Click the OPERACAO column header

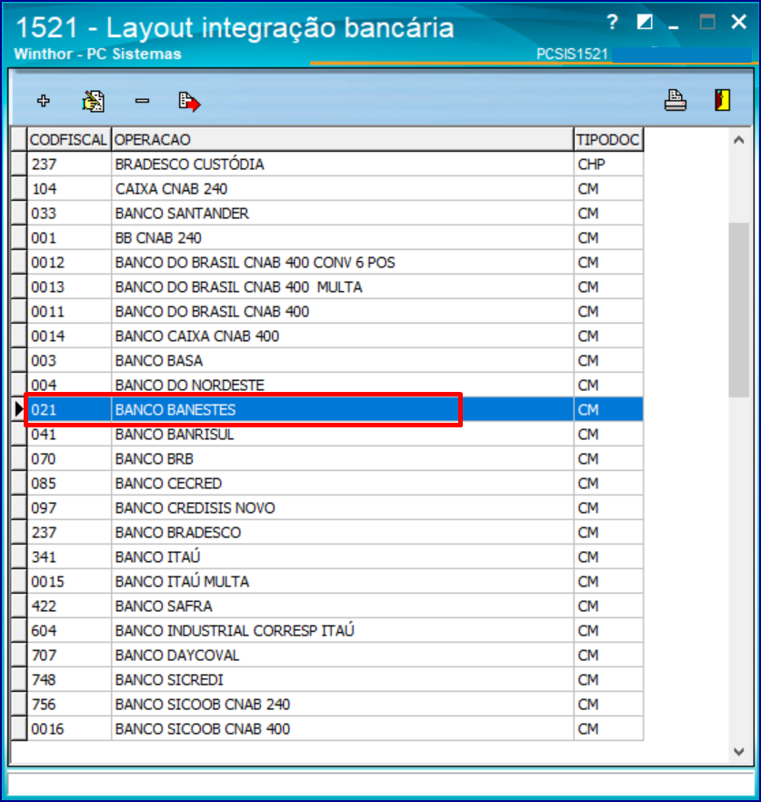[x=342, y=140]
